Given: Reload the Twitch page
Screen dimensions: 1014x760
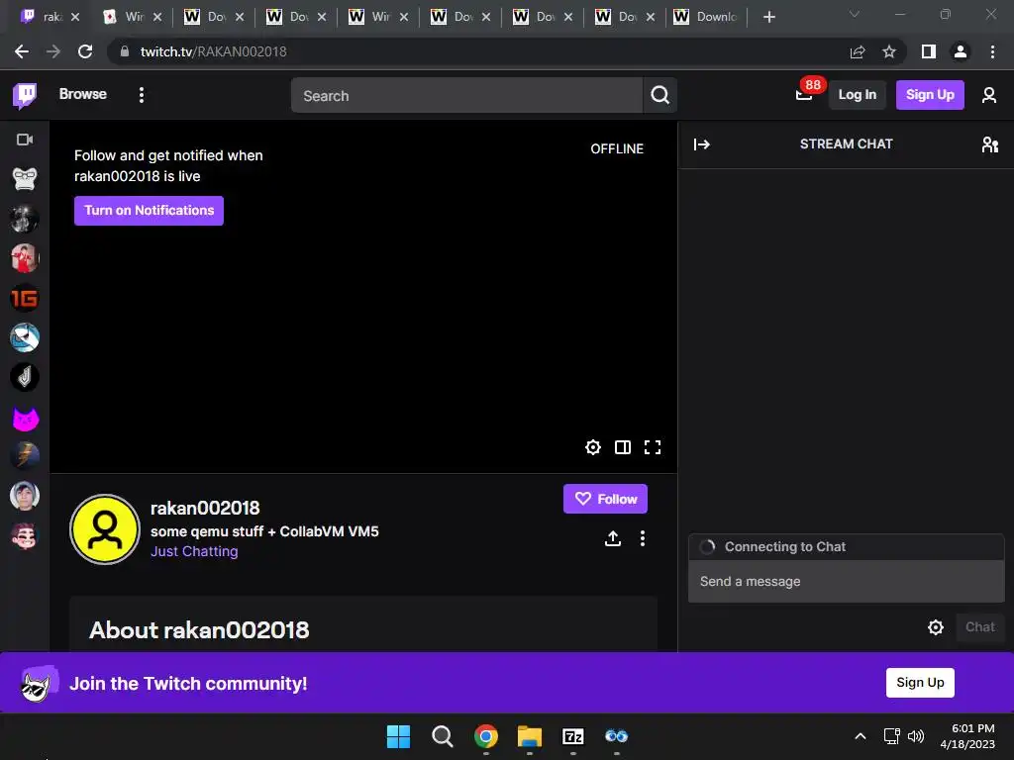Looking at the screenshot, I should pos(85,51).
